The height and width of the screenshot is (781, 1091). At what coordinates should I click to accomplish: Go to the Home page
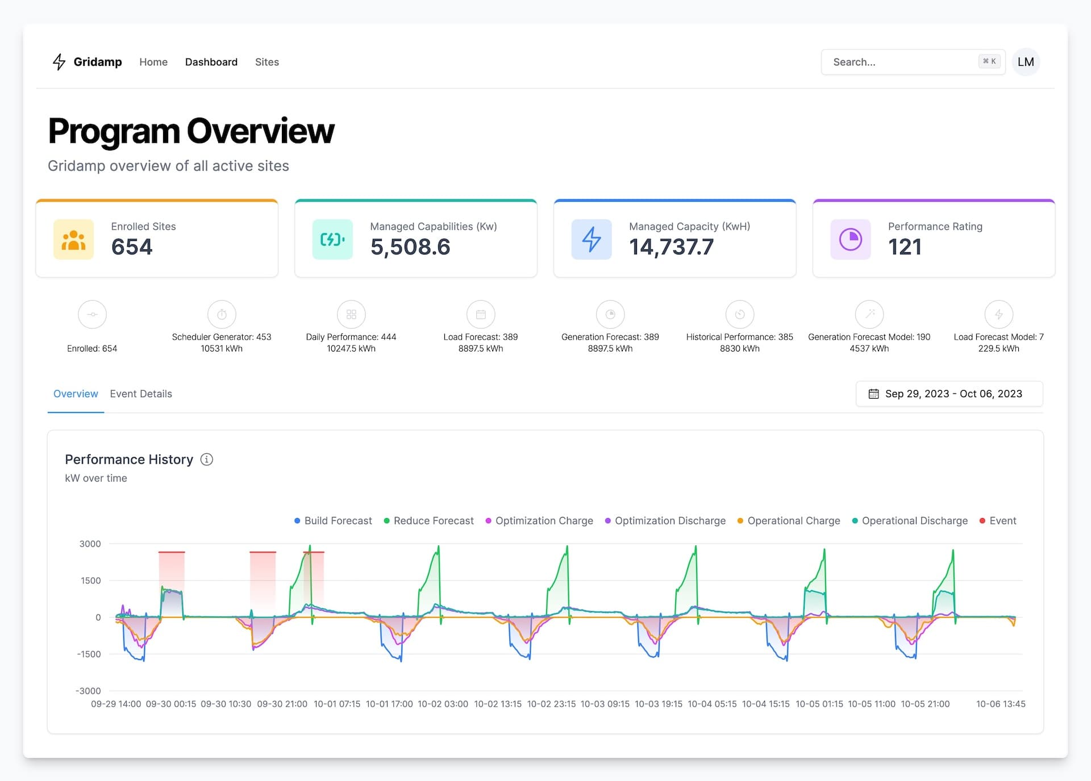click(x=153, y=62)
